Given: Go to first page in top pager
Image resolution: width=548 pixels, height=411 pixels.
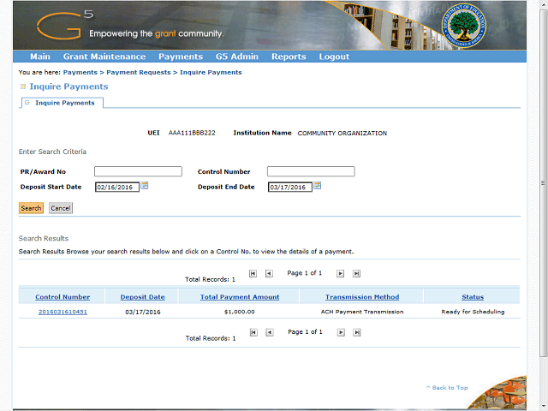Looking at the screenshot, I should pyautogui.click(x=253, y=273).
